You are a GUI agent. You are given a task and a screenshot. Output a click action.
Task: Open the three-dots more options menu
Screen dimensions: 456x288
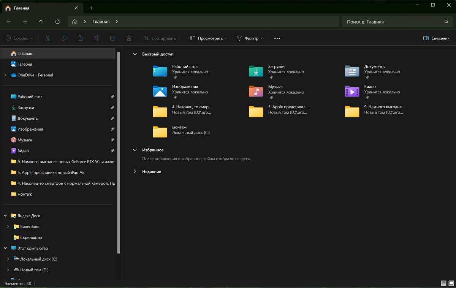coord(277,38)
